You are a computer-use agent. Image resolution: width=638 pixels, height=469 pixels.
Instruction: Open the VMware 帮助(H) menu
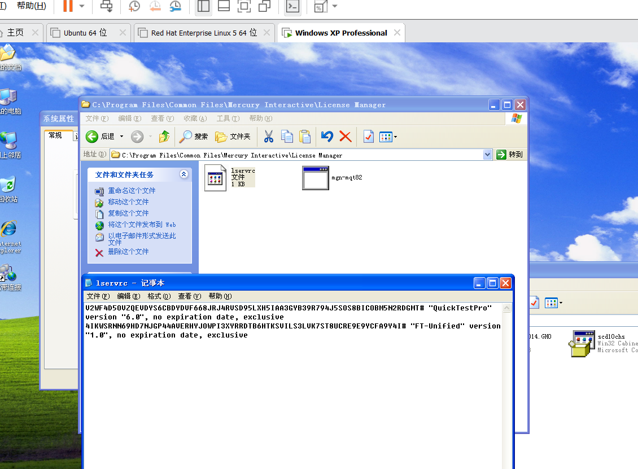click(31, 6)
